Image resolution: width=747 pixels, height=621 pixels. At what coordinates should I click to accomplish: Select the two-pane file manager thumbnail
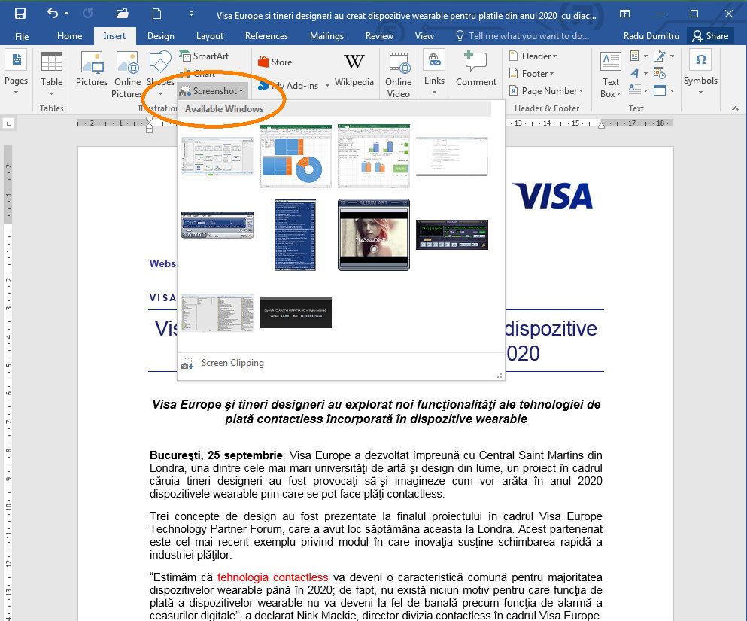(217, 312)
